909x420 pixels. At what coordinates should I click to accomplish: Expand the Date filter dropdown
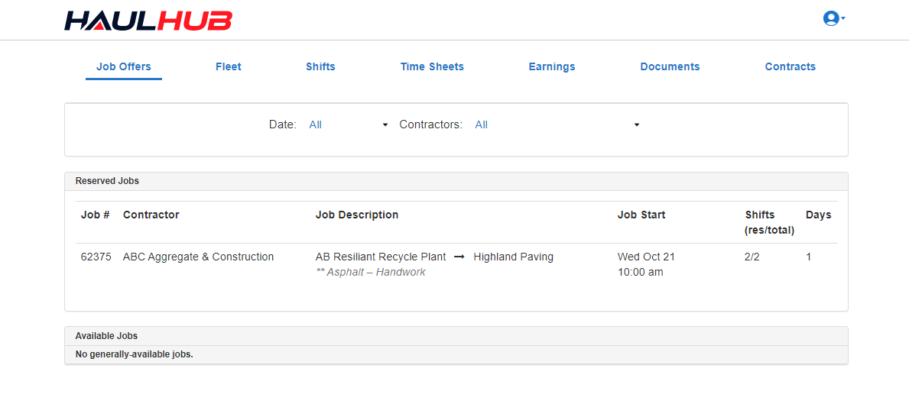pyautogui.click(x=348, y=124)
